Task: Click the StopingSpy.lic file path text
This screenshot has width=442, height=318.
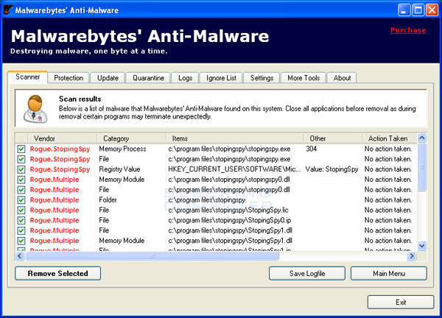Action: click(x=228, y=210)
